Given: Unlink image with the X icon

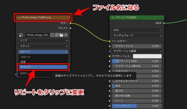Looking at the screenshot, I should (66, 35).
